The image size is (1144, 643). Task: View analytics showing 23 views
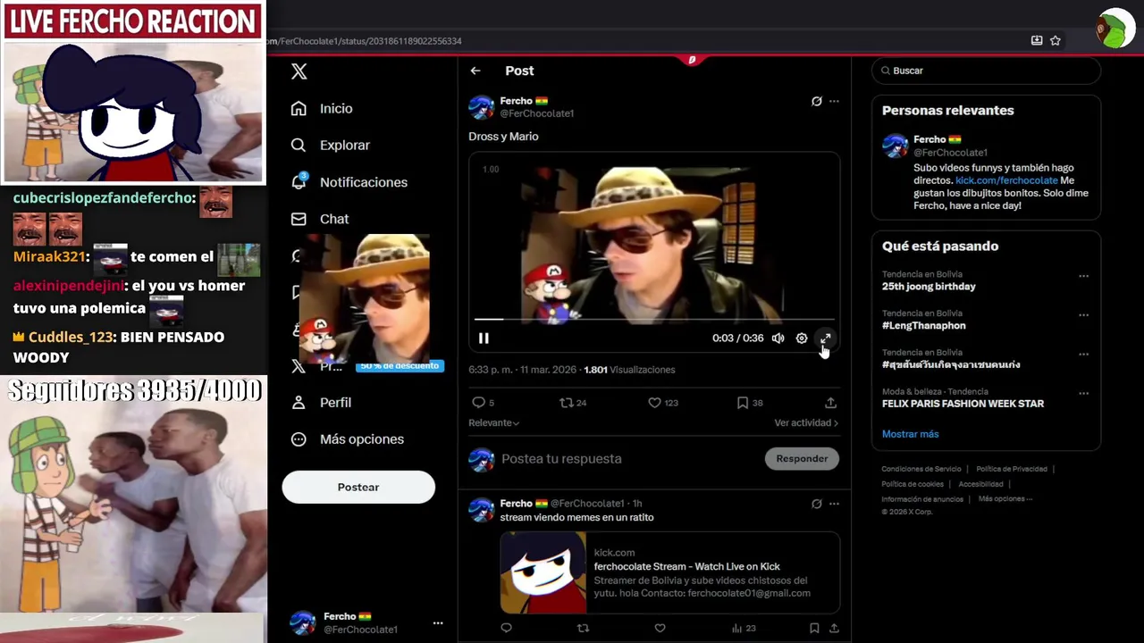(744, 629)
